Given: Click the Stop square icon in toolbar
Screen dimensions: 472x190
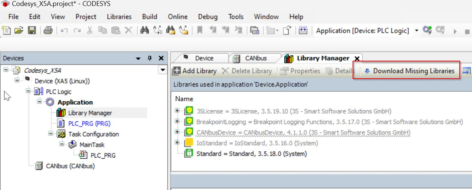Looking at the screenshot, I should (467, 31).
